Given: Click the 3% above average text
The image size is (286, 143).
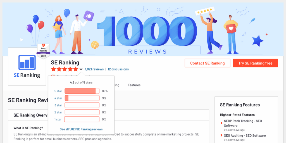Looking at the screenshot, I should coord(234,140).
